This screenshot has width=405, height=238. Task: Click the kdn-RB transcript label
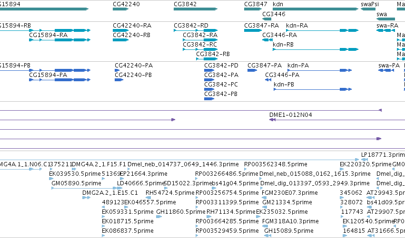(283, 45)
